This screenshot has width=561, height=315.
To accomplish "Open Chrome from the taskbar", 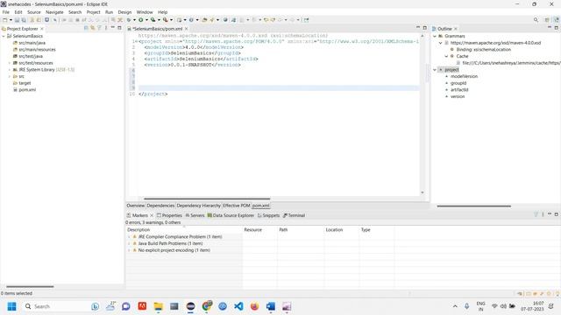I will pyautogui.click(x=207, y=306).
